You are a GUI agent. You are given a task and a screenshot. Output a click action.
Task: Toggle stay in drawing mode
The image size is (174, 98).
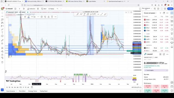[x=2, y=51]
